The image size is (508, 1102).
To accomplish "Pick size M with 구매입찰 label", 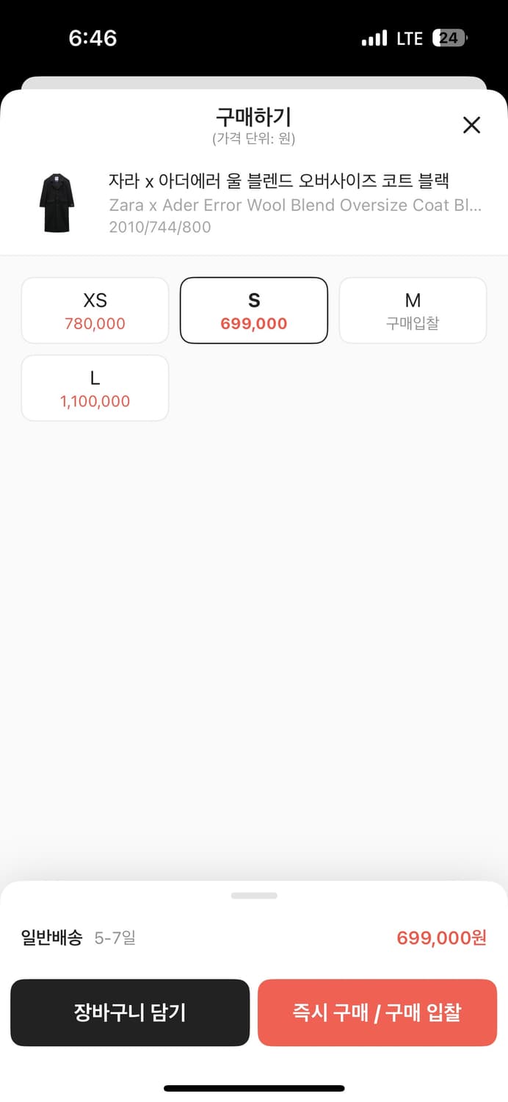I will pyautogui.click(x=413, y=310).
